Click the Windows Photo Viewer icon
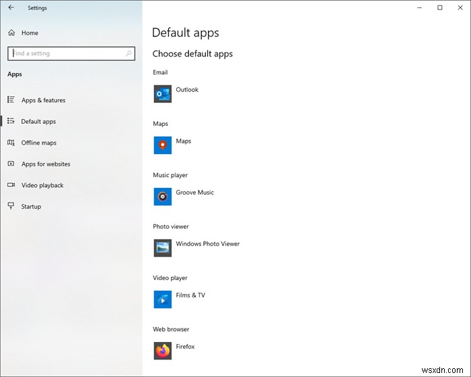 pyautogui.click(x=163, y=248)
